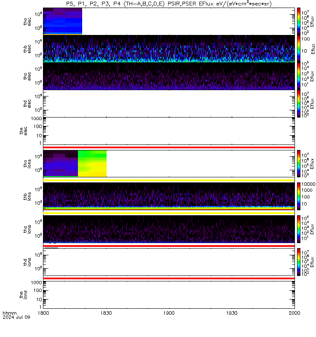Select the 'thb elec' panel label
The width and height of the screenshot is (316, 337).
coord(27,49)
